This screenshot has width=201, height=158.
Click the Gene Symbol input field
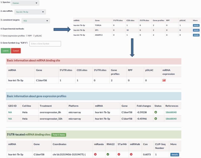coord(45,44)
